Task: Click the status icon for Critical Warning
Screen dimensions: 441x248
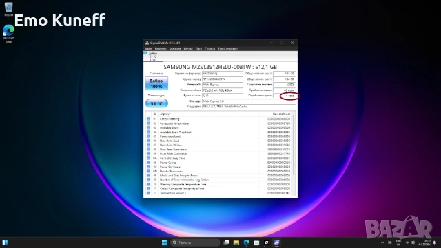Action: [x=149, y=119]
